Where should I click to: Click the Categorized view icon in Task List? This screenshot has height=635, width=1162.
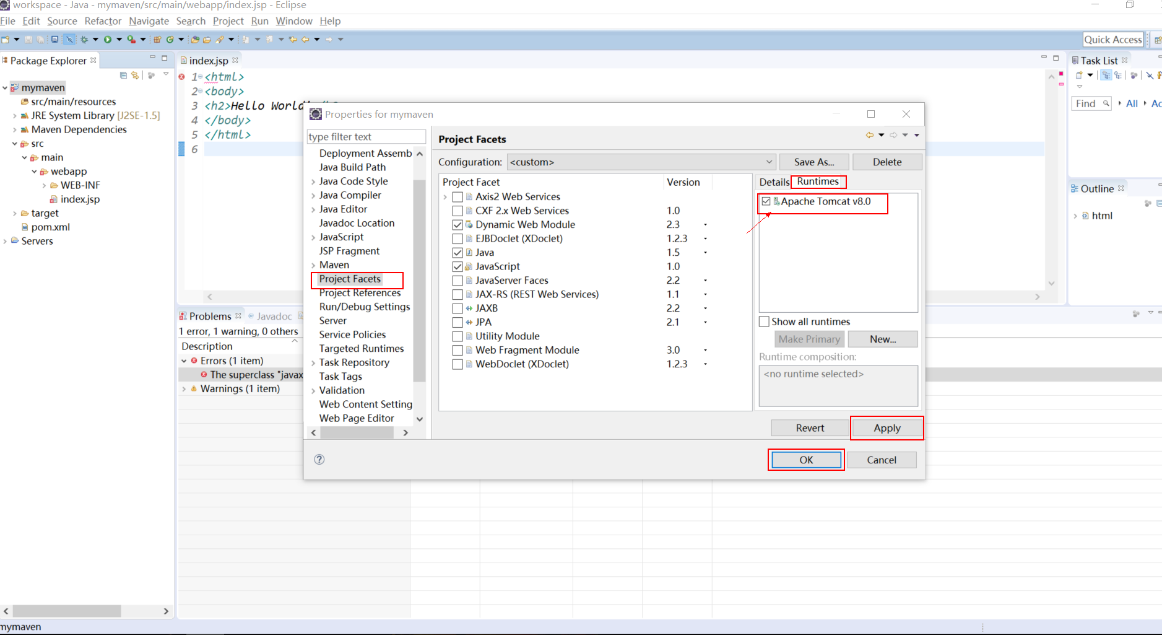[x=1106, y=75]
